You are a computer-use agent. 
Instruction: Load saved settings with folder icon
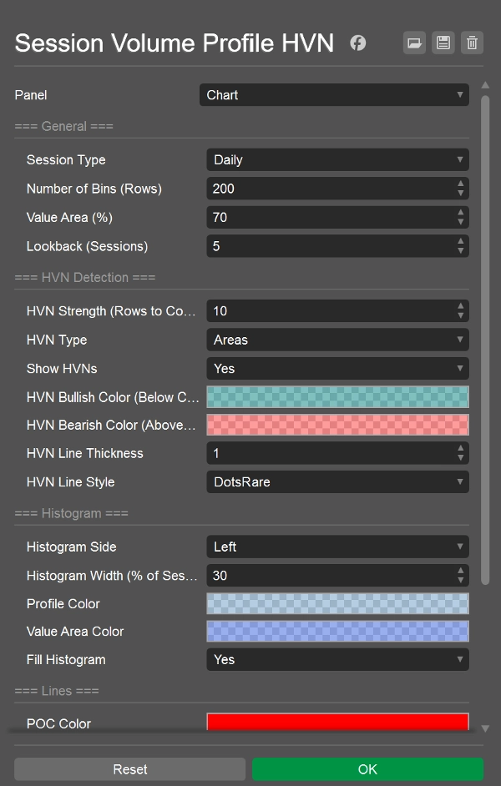click(414, 43)
